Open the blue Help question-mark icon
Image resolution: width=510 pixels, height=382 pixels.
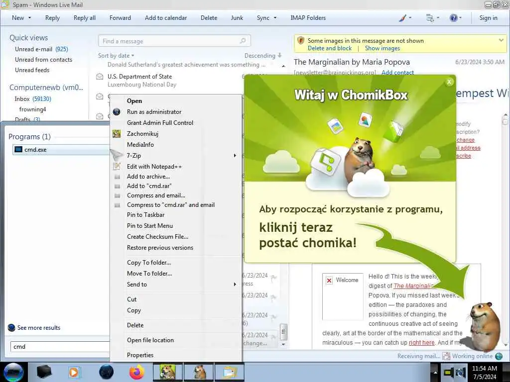(x=453, y=18)
